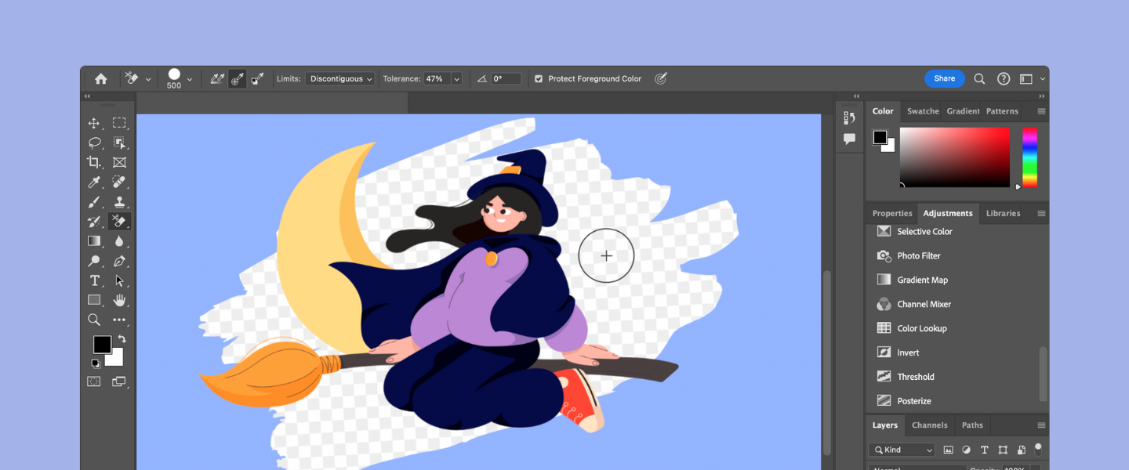This screenshot has width=1129, height=470.
Task: Uncheck Protect Foreground Color
Action: pos(539,79)
